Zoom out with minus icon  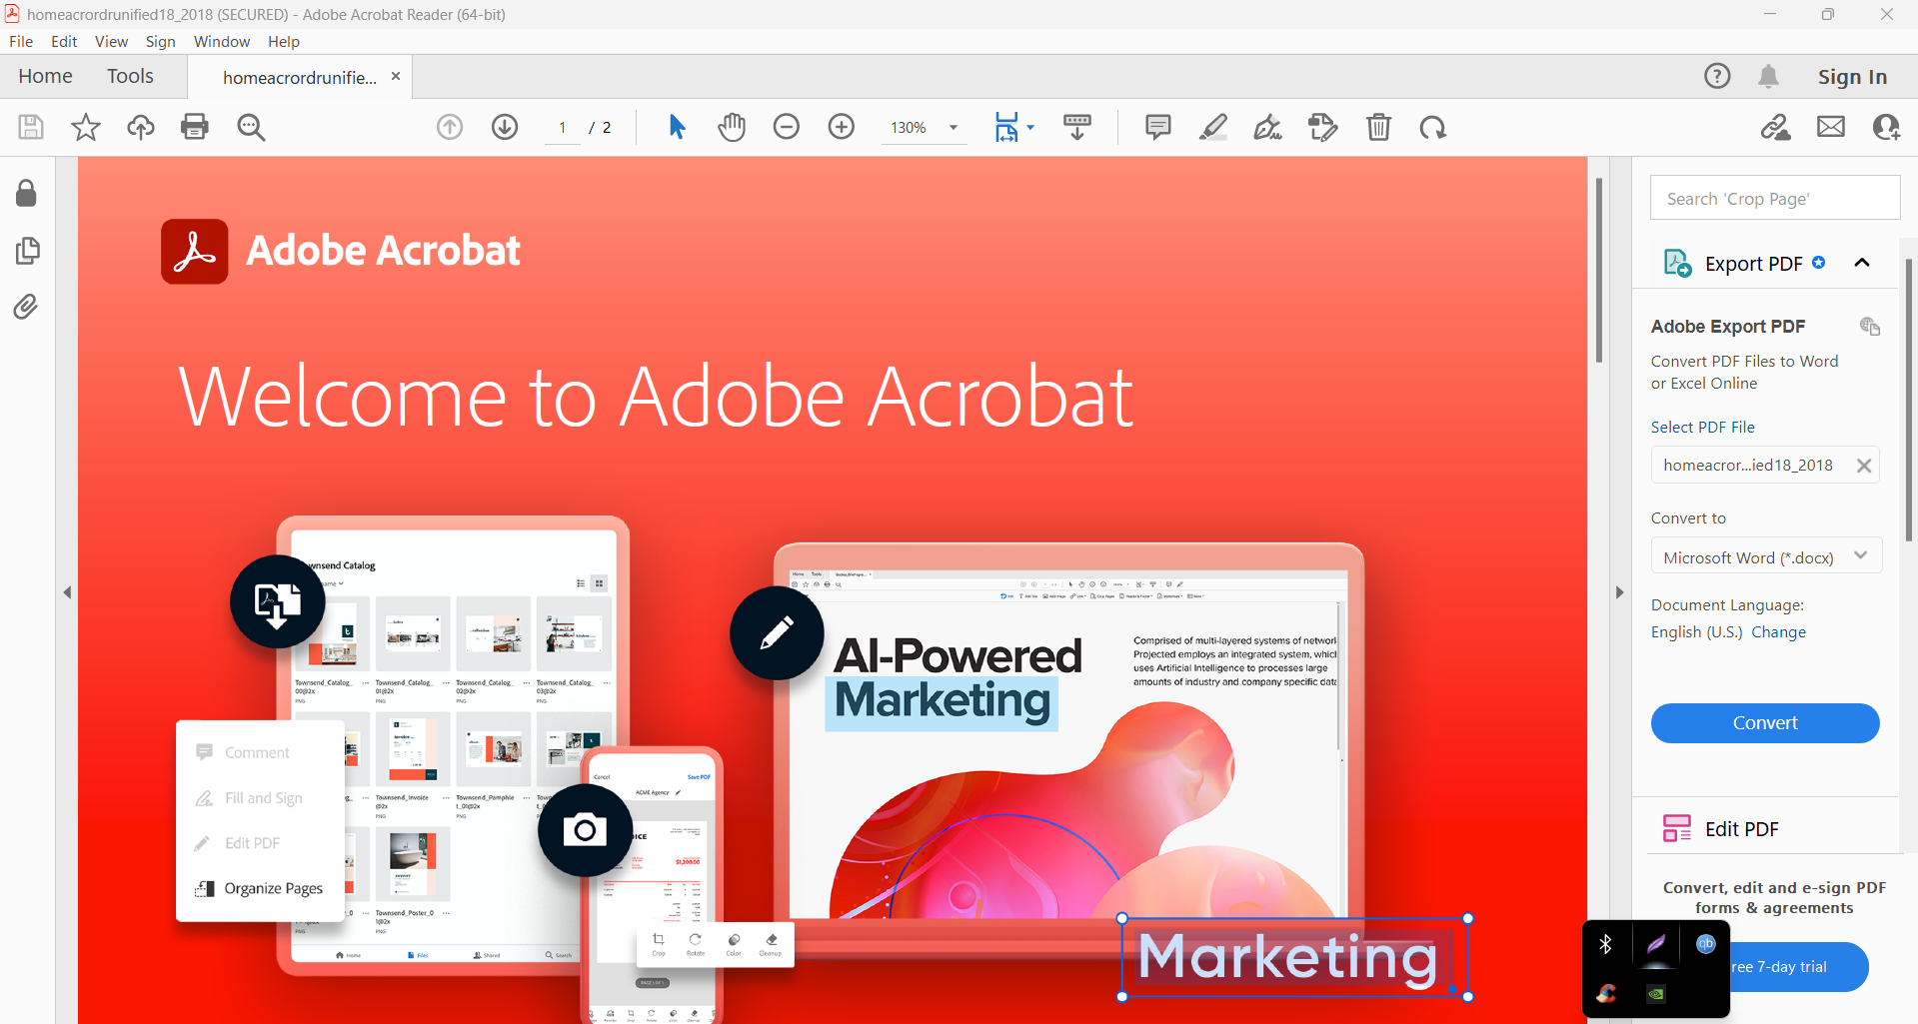pyautogui.click(x=787, y=127)
